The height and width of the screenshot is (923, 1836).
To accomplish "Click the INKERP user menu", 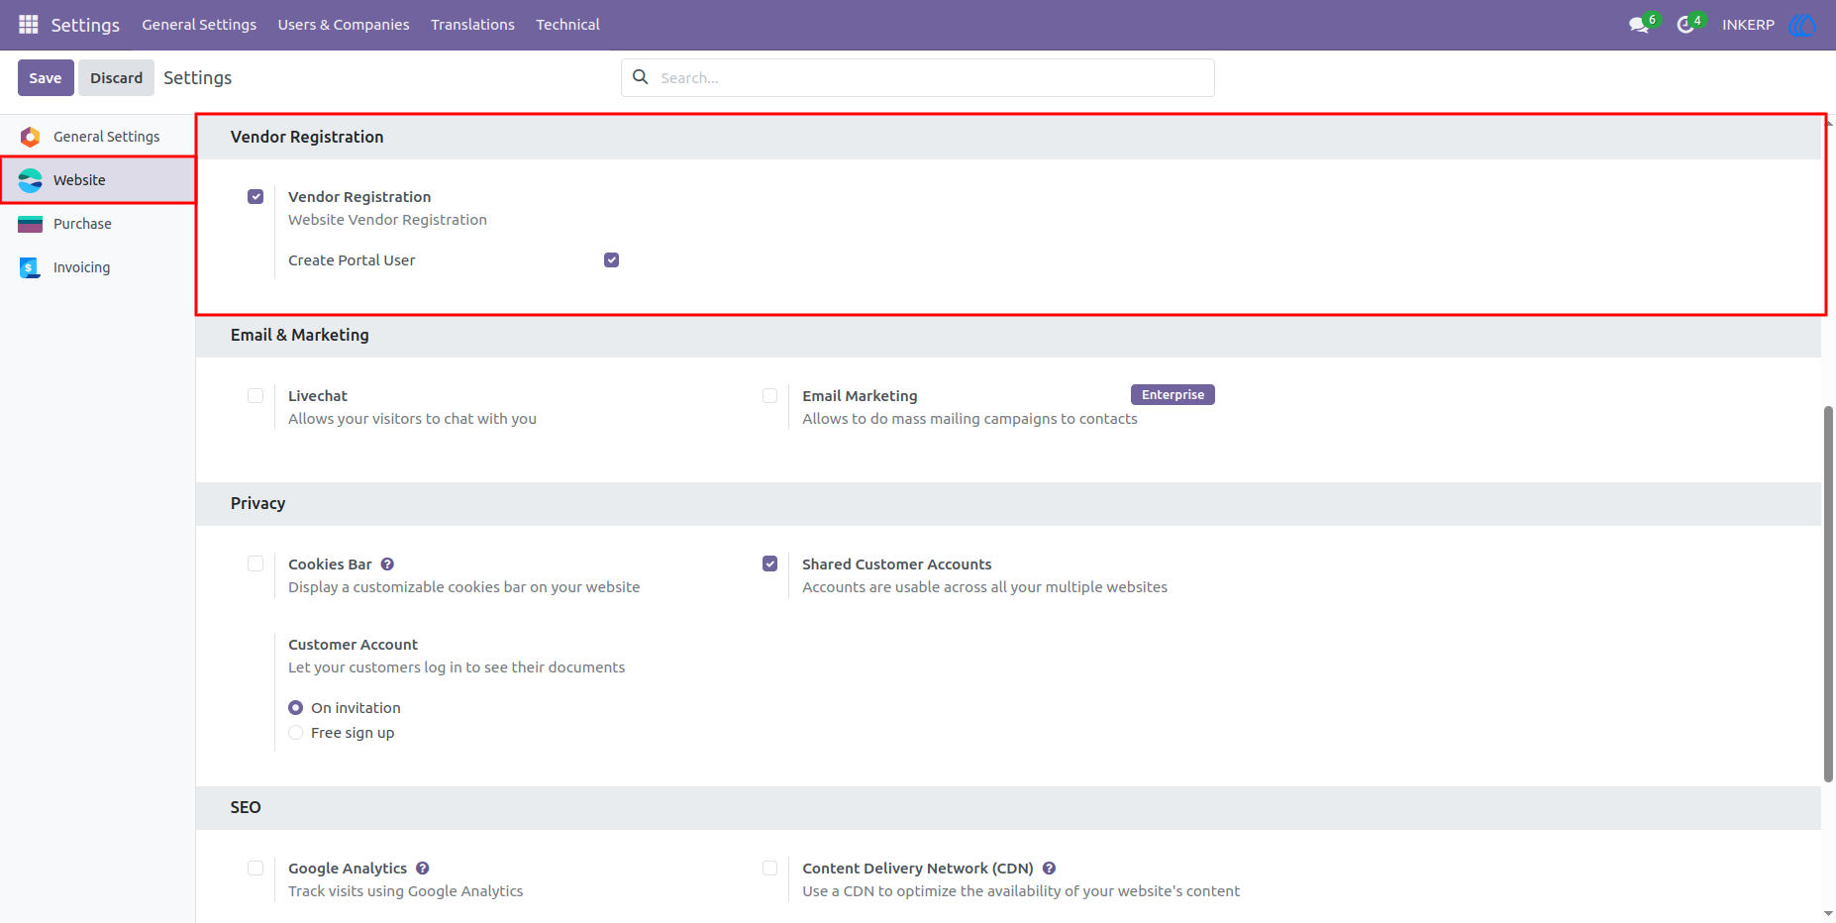I will tap(1748, 25).
